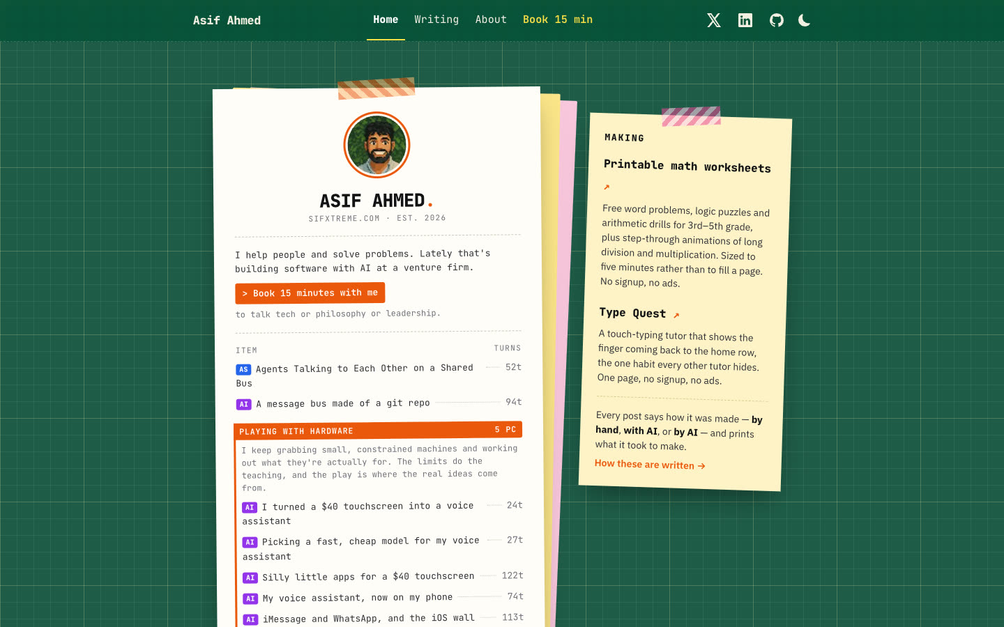The width and height of the screenshot is (1004, 627).
Task: Toggle dark mode with the moon icon
Action: coord(805,20)
